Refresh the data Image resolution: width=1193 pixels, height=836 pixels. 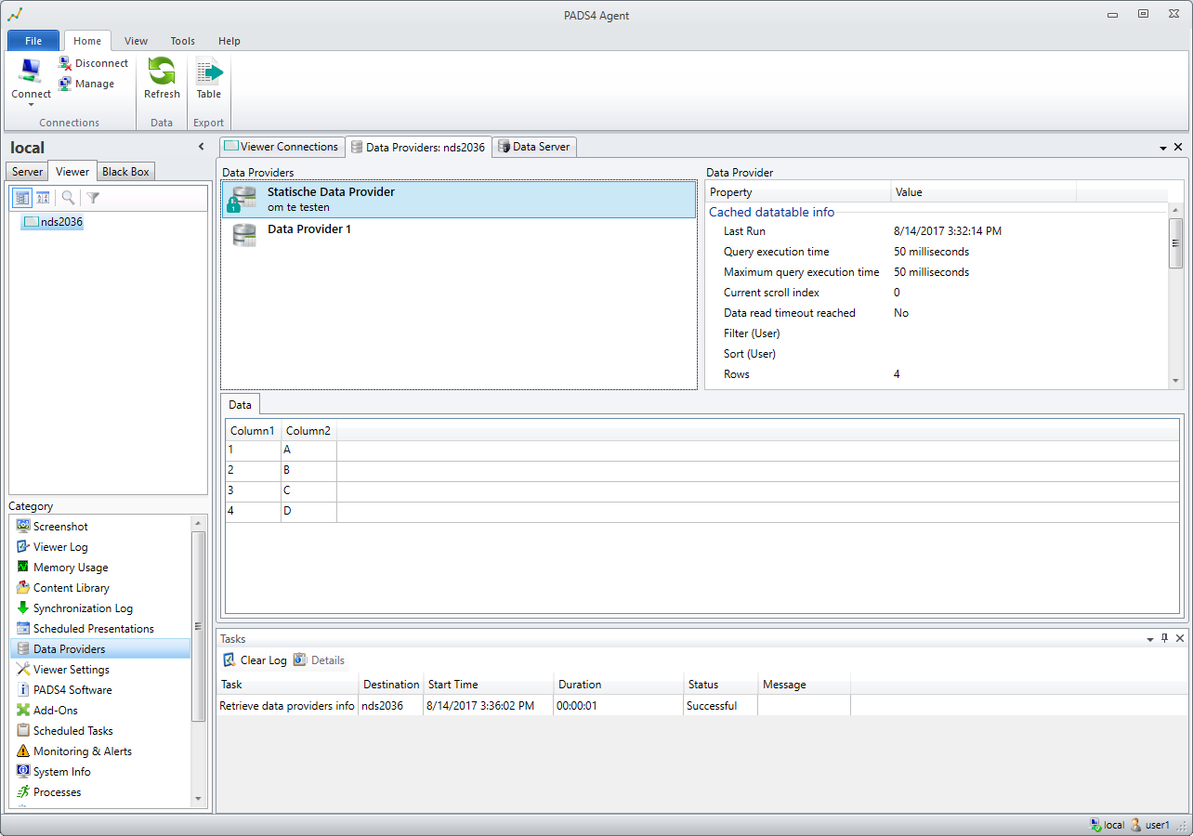tap(162, 78)
